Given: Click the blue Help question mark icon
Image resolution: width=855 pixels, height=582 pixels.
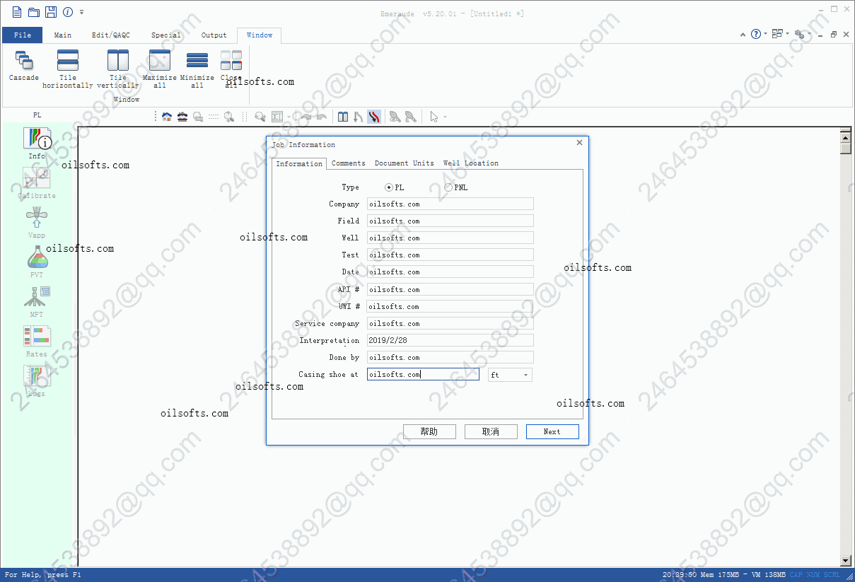Looking at the screenshot, I should (x=756, y=34).
